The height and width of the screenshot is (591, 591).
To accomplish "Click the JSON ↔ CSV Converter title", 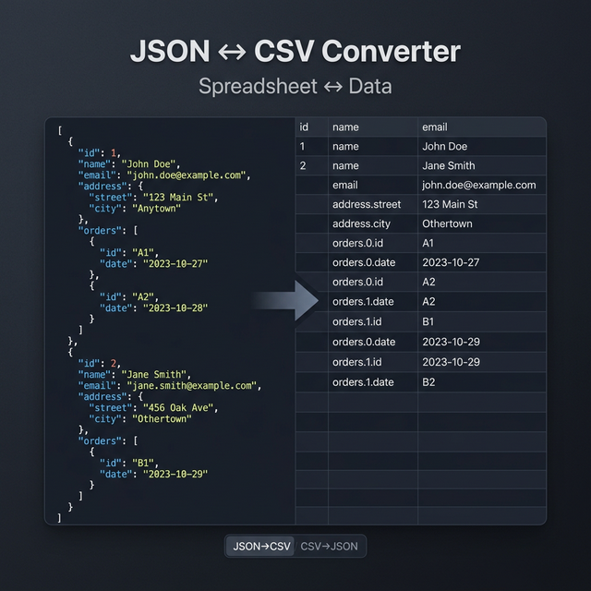I will click(295, 51).
